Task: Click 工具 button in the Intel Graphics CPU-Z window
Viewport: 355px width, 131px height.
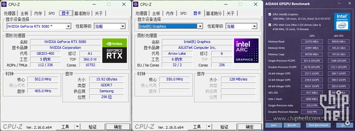Action: [x=197, y=127]
